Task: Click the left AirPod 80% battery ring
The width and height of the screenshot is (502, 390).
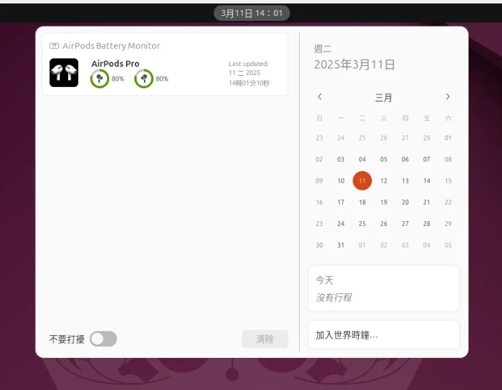Action: point(99,79)
